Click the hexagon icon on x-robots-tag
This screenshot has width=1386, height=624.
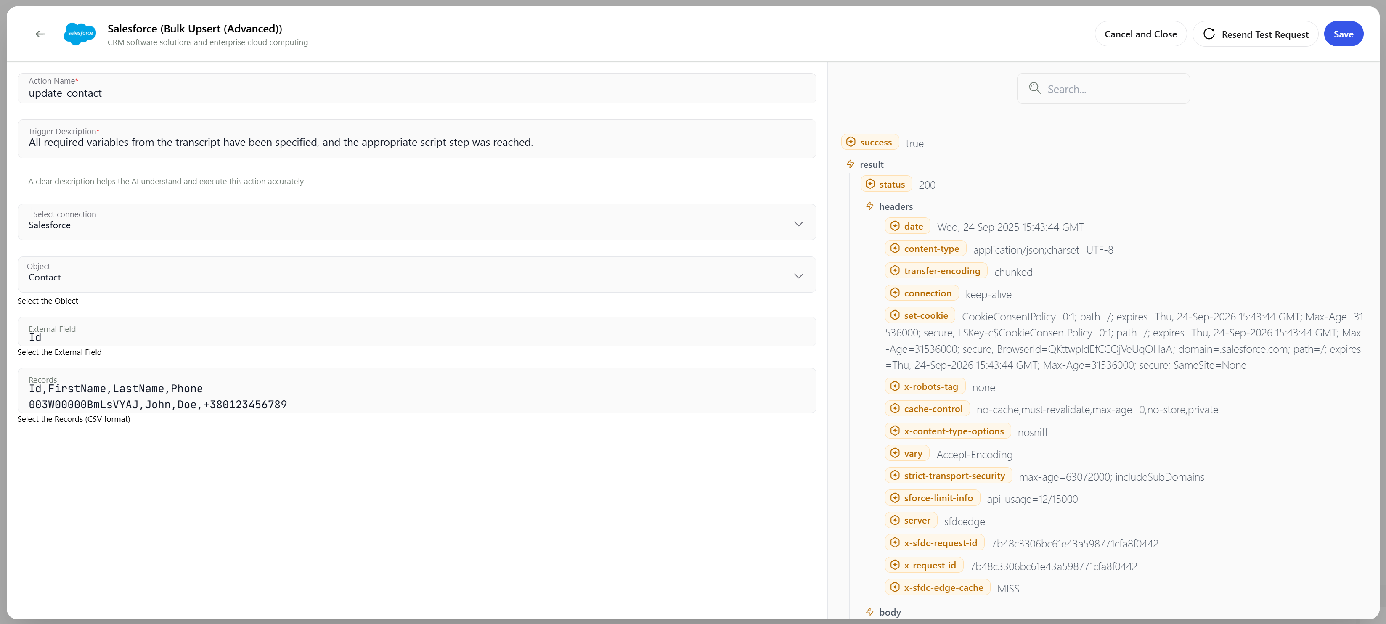click(x=895, y=386)
